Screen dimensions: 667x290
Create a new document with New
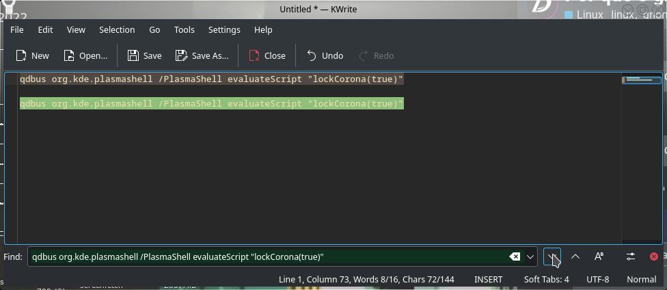click(x=32, y=56)
